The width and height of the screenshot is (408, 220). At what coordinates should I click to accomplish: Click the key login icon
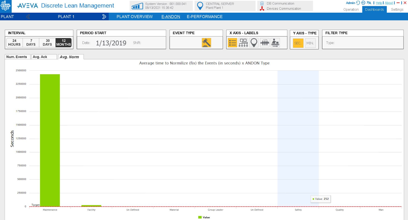point(363,3)
